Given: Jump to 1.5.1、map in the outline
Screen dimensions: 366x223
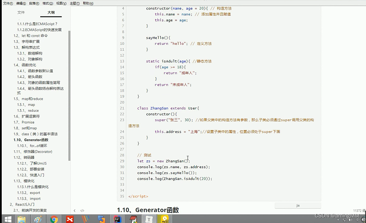Looking at the screenshot, I should (x=26, y=105).
